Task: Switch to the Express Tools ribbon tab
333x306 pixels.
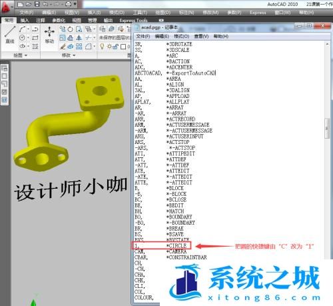Action: (x=133, y=21)
